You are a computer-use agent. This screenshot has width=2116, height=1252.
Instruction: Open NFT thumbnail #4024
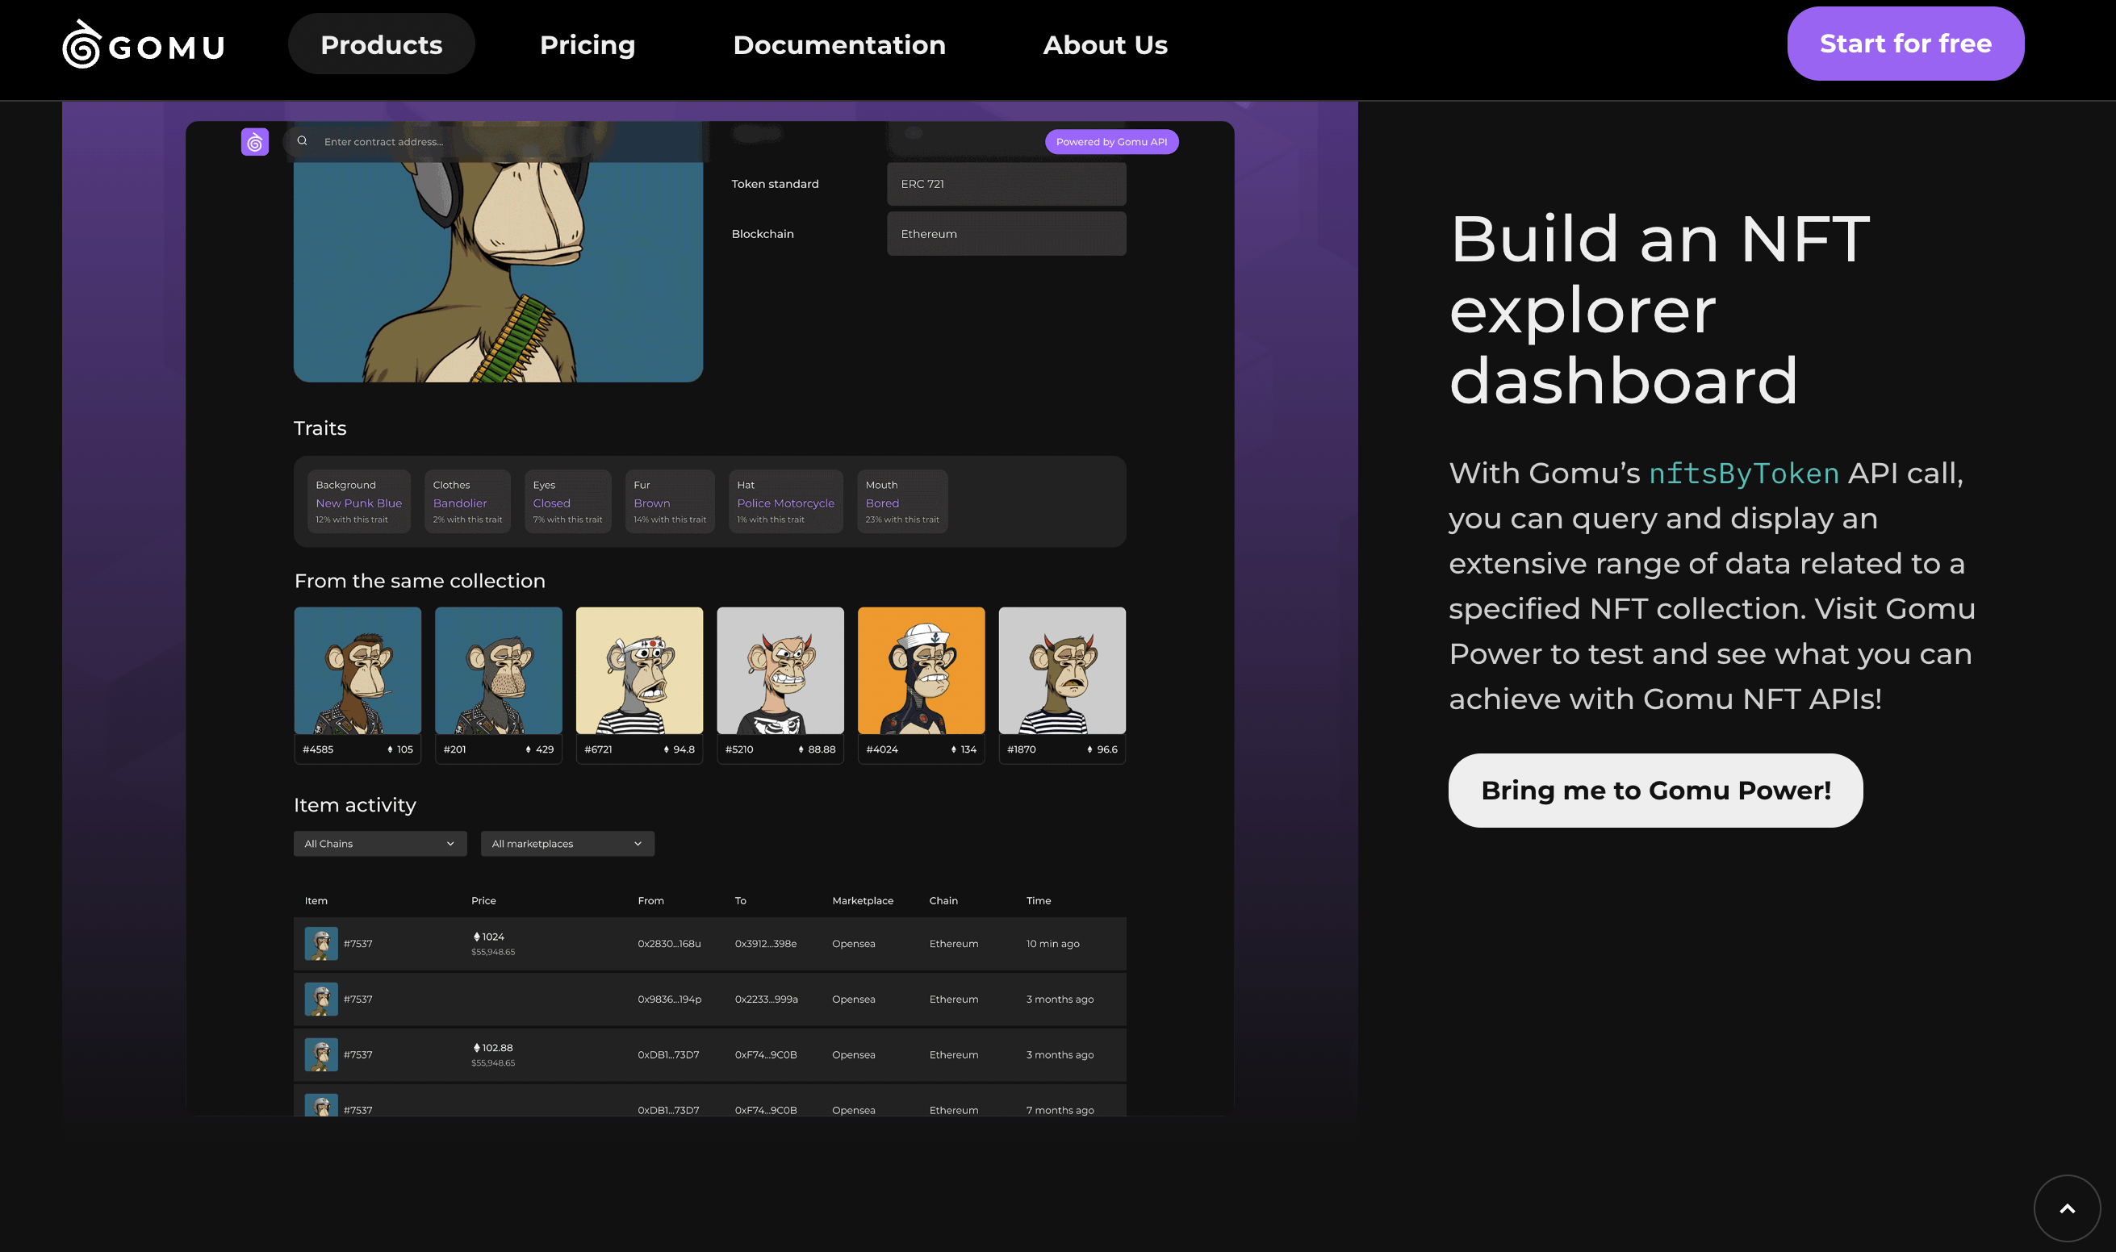click(x=922, y=670)
